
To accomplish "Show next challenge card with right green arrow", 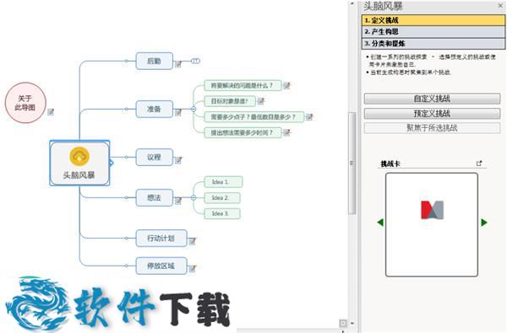I will [x=483, y=222].
